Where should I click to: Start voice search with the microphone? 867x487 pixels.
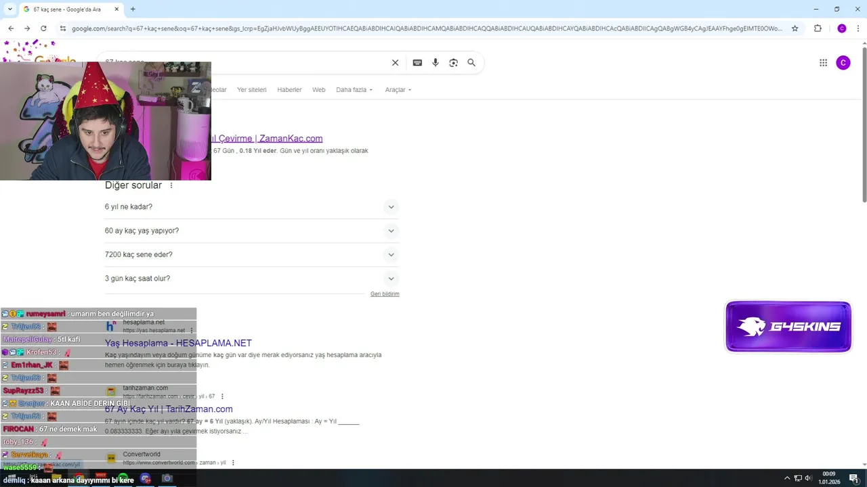436,63
